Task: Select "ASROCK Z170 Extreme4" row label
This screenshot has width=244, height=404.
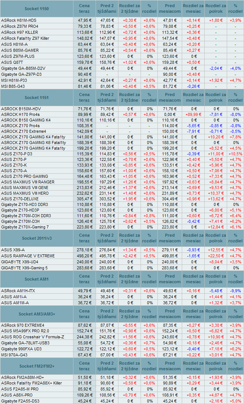Action: 23,132
